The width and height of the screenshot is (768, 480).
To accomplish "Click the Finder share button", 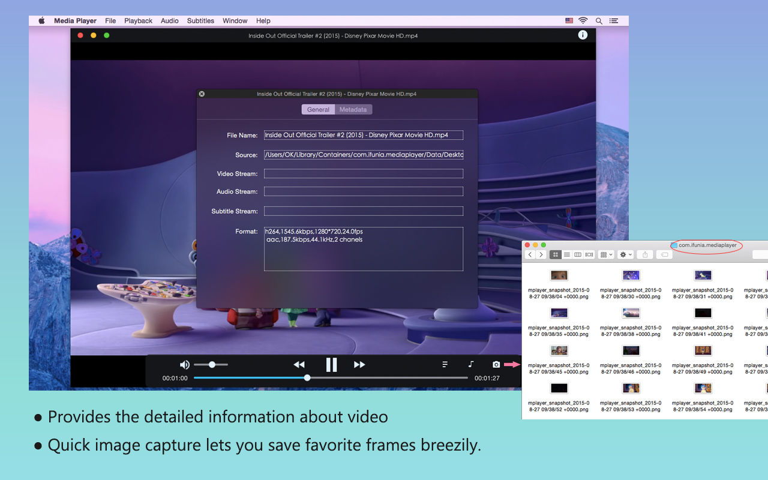I will pos(645,254).
